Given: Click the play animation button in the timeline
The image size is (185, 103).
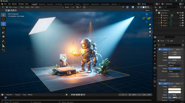Looking at the screenshot, I should [x=79, y=95].
